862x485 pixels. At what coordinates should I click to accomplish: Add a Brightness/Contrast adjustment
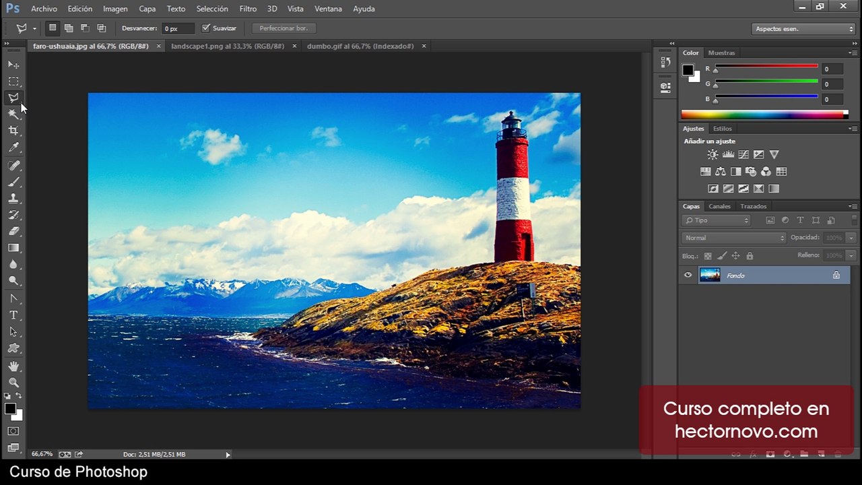click(x=712, y=154)
